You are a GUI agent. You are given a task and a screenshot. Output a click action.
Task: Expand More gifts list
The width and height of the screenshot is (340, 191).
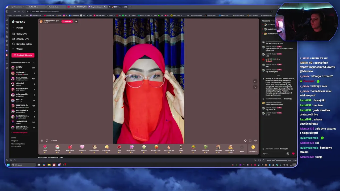(242, 149)
